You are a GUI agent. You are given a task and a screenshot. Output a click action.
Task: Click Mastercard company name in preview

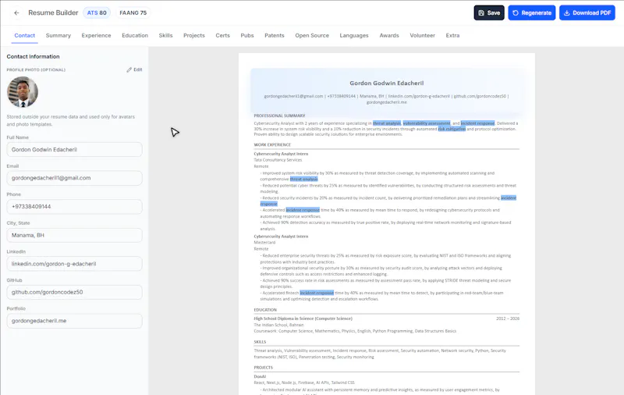tap(264, 243)
